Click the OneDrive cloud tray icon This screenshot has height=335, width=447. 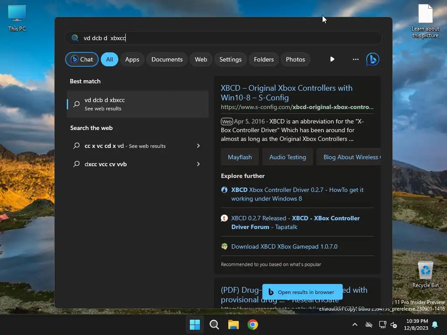pos(369,325)
